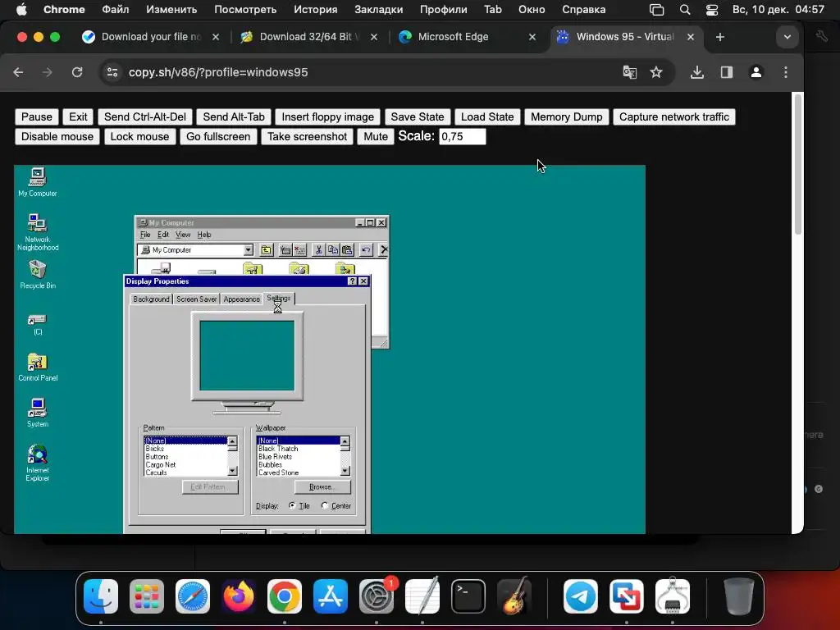Click Map Network Drive toolbar icon
The width and height of the screenshot is (840, 630).
[x=285, y=250]
